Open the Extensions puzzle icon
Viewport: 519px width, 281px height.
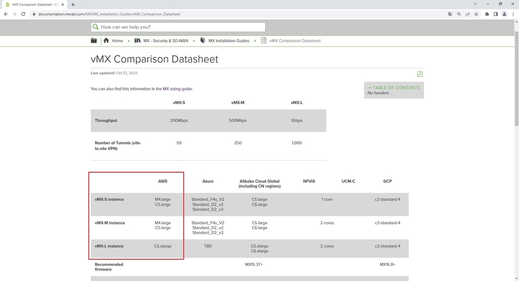pos(487,14)
